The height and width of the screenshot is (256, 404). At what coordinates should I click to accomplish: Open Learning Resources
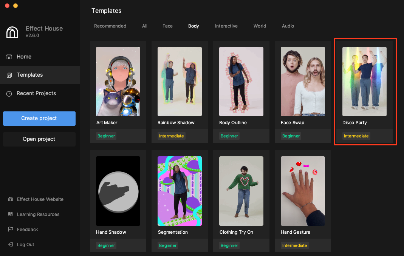tap(38, 214)
